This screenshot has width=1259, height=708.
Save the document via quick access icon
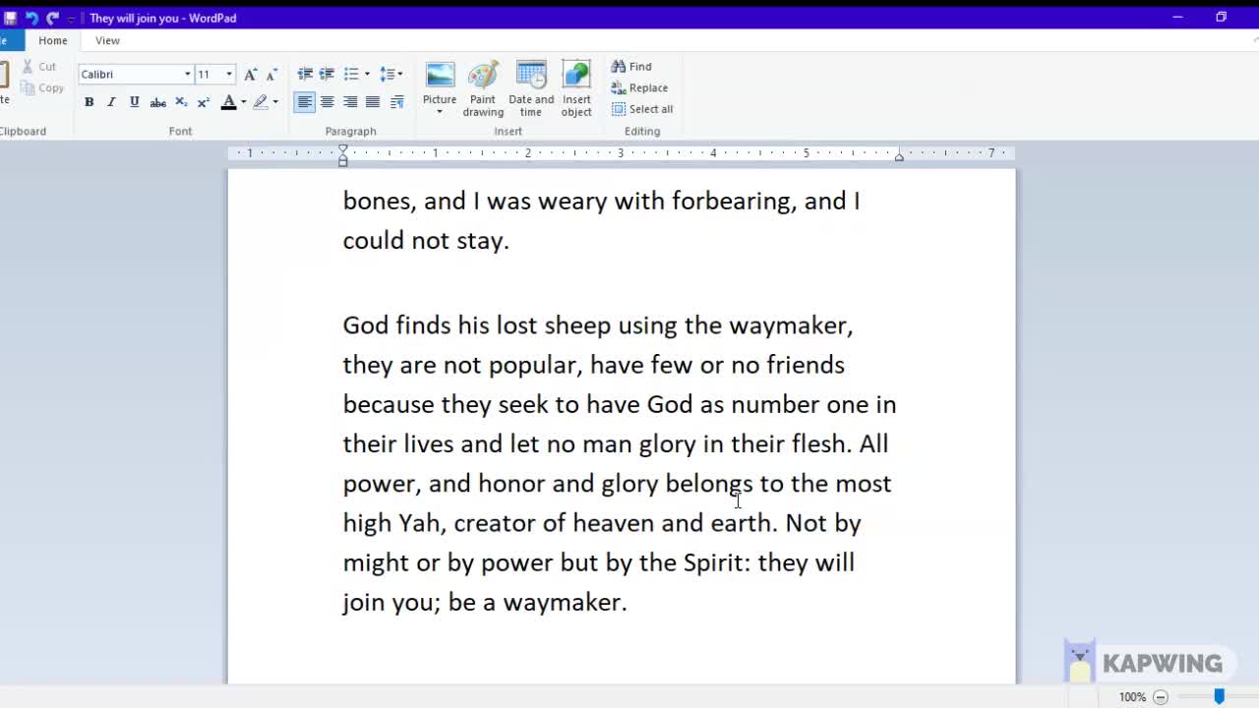tap(10, 18)
